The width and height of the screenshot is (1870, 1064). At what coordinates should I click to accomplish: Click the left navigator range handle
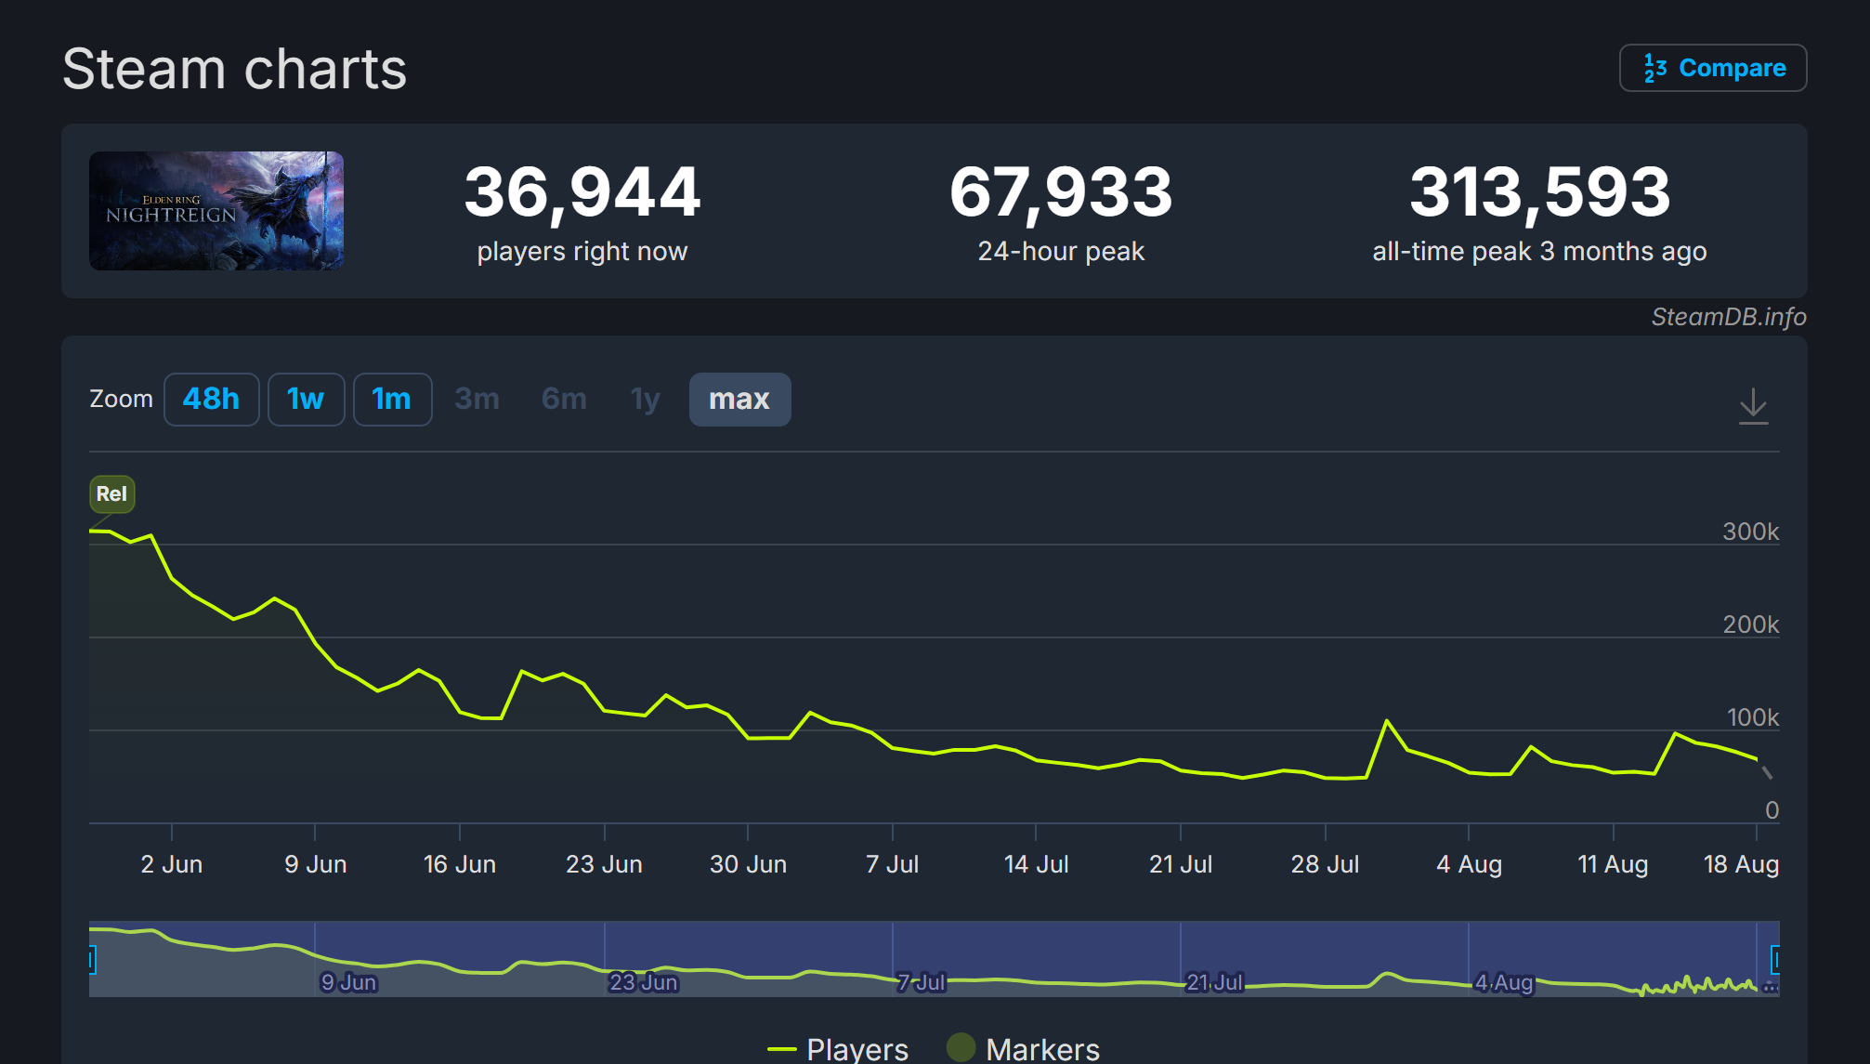92,959
